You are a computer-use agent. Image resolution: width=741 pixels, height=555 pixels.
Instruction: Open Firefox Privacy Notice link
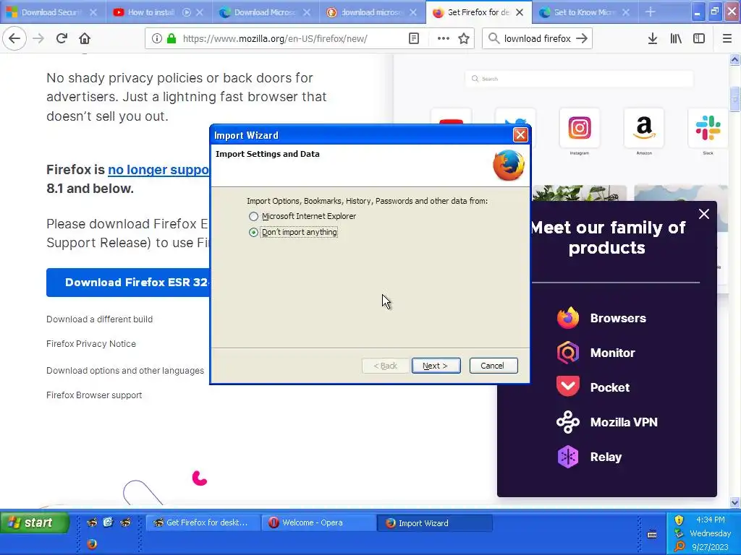point(90,343)
